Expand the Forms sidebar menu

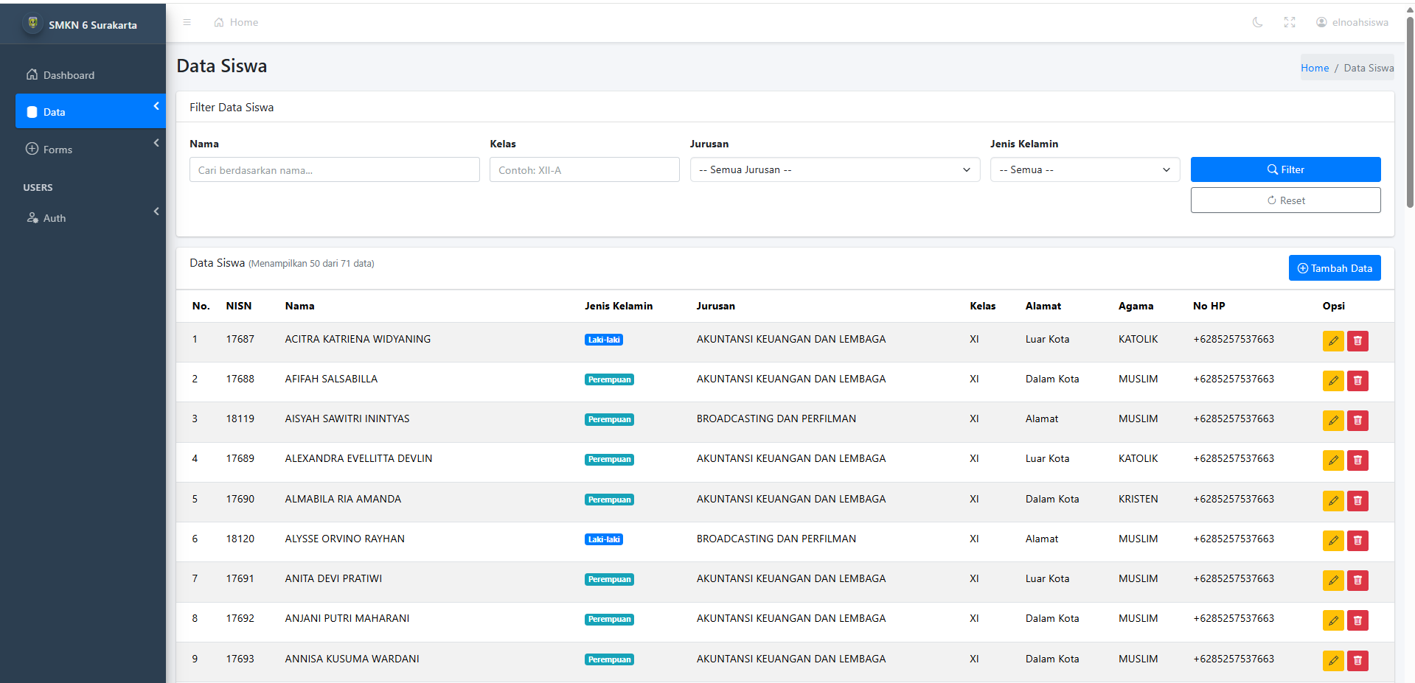pyautogui.click(x=90, y=150)
